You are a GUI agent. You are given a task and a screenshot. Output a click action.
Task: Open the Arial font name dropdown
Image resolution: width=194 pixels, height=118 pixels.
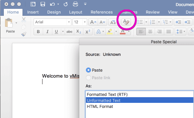[x=69, y=22]
